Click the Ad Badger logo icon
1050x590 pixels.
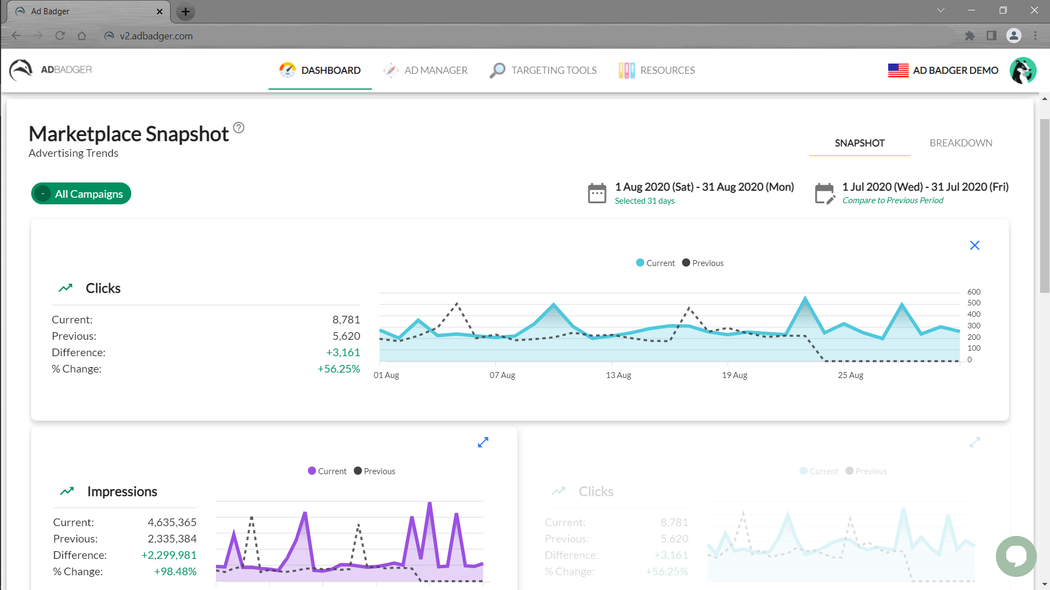coord(21,70)
